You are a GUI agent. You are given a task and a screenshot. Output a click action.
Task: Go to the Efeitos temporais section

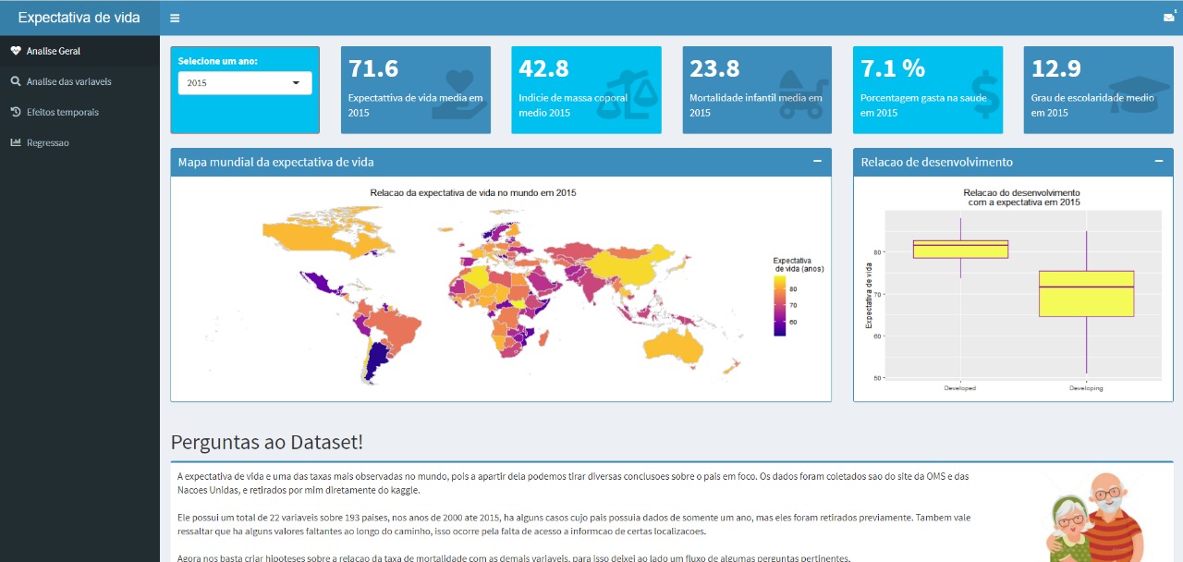point(63,112)
